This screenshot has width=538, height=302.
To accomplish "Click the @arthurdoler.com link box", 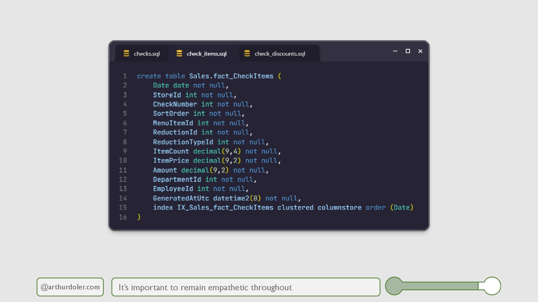I will (x=70, y=287).
